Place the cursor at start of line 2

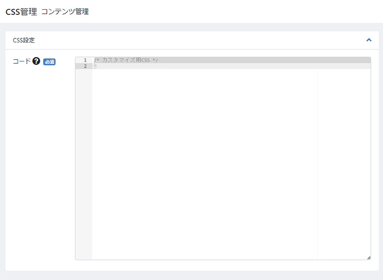[94, 66]
